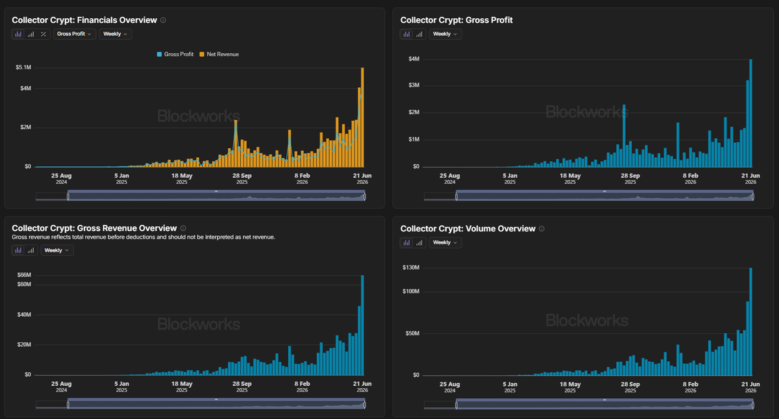The width and height of the screenshot is (779, 419).
Task: Select cumulative chart view in Gross Profit panel
Action: (x=419, y=34)
